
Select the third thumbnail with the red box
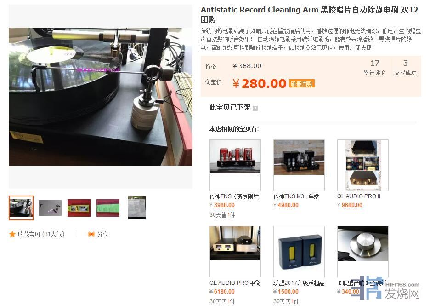[79, 208]
